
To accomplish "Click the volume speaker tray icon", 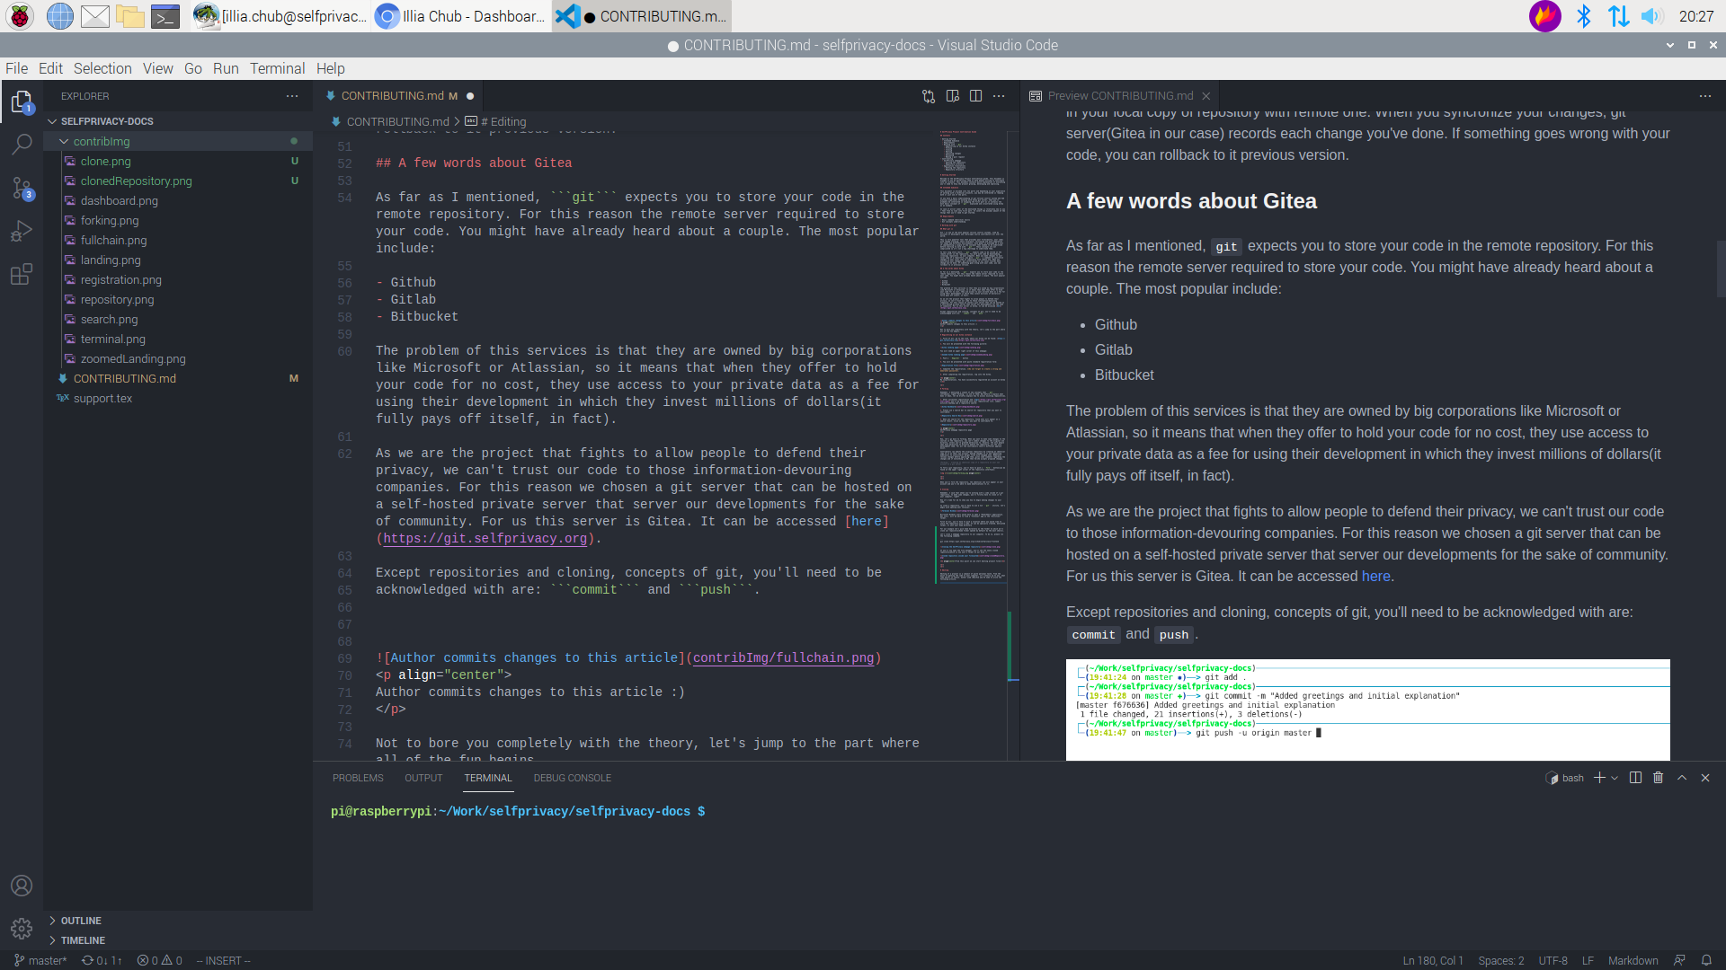I will [1651, 16].
